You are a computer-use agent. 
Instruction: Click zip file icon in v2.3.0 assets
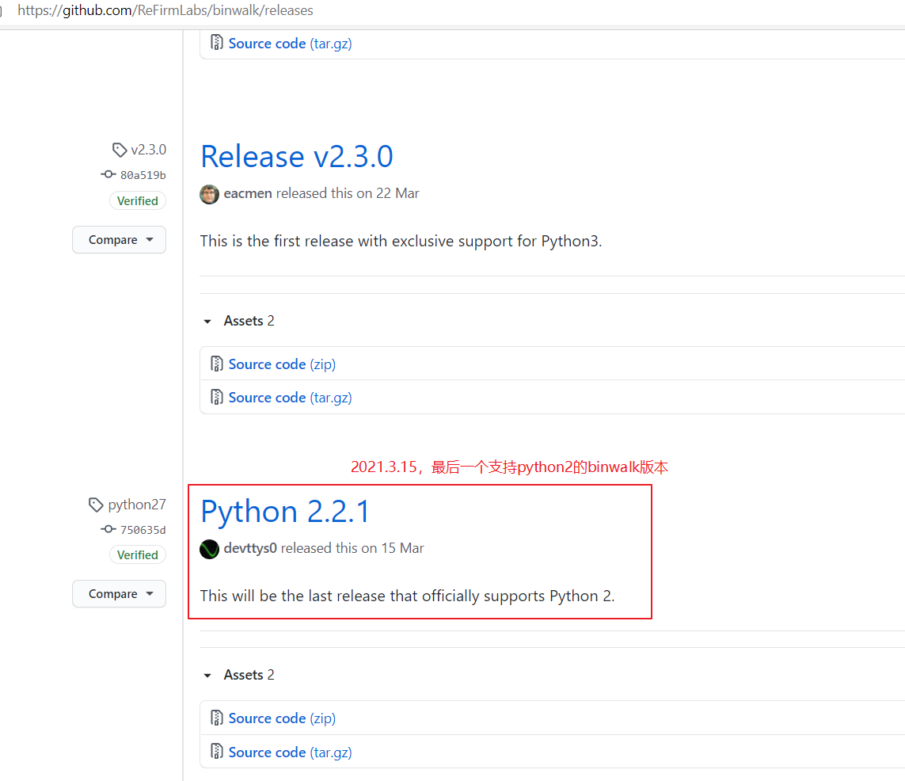click(216, 364)
